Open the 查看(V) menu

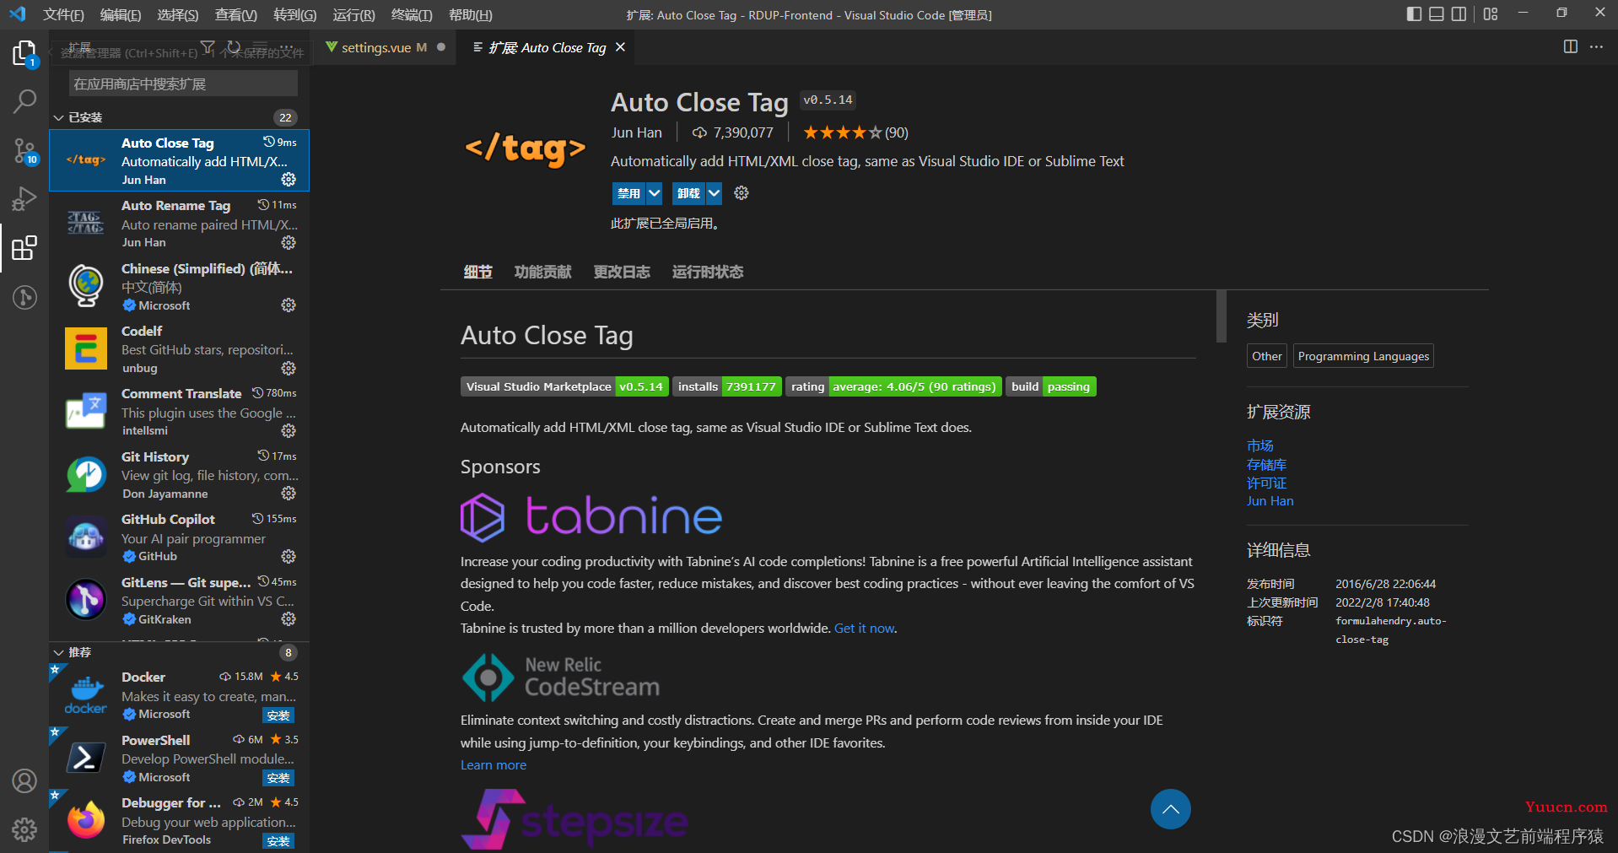pos(236,15)
